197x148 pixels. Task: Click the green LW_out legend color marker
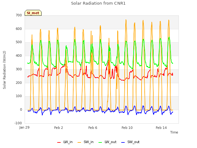100,142
